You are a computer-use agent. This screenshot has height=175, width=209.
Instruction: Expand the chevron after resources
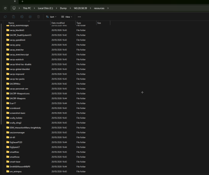[108, 8]
